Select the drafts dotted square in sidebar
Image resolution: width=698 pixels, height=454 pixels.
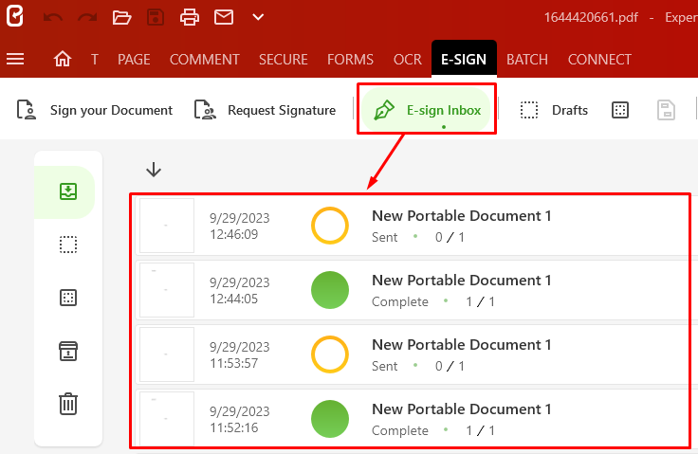pos(68,245)
